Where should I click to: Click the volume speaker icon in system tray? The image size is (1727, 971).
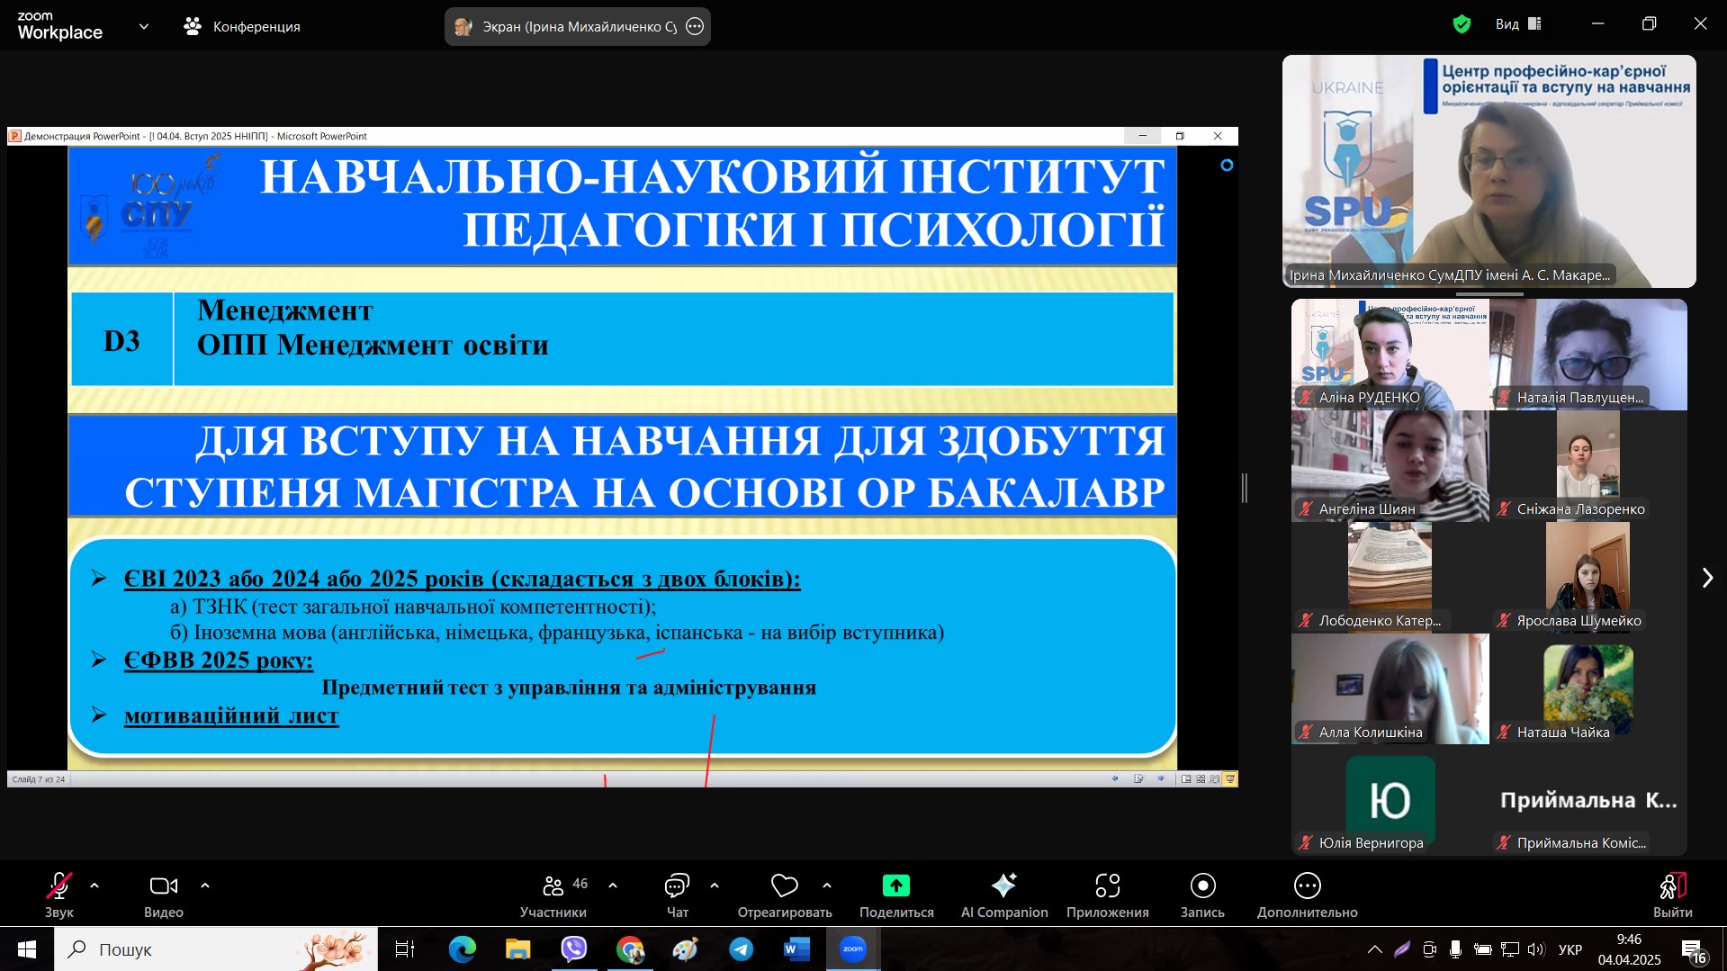[1536, 949]
